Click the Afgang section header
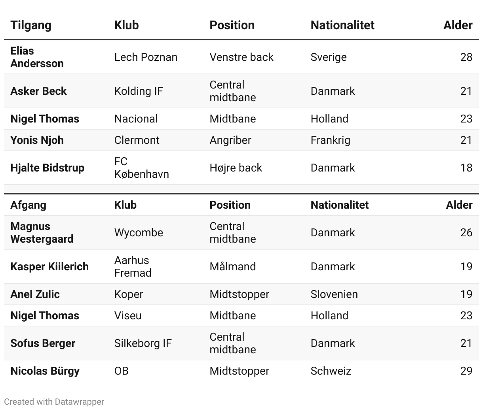The image size is (483, 411). [28, 205]
